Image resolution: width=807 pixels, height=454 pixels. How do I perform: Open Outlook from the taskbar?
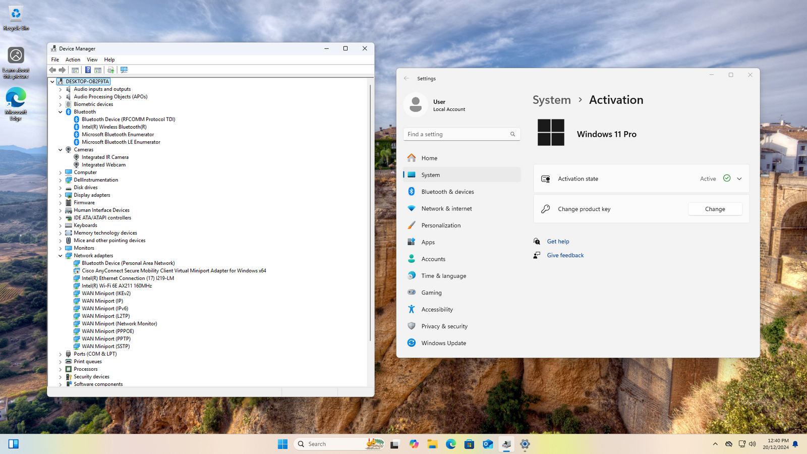(488, 444)
